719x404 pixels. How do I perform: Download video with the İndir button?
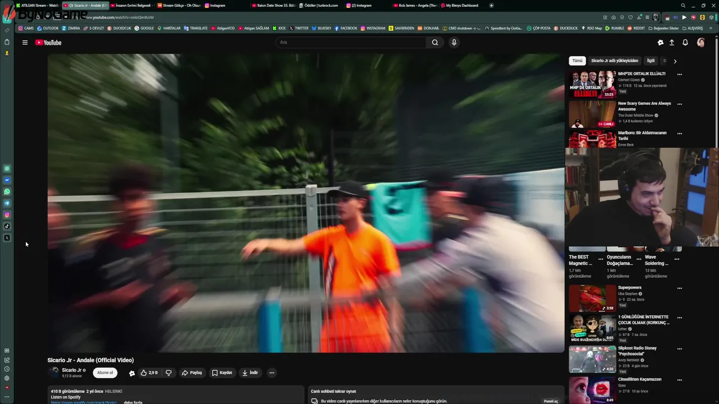pos(250,373)
